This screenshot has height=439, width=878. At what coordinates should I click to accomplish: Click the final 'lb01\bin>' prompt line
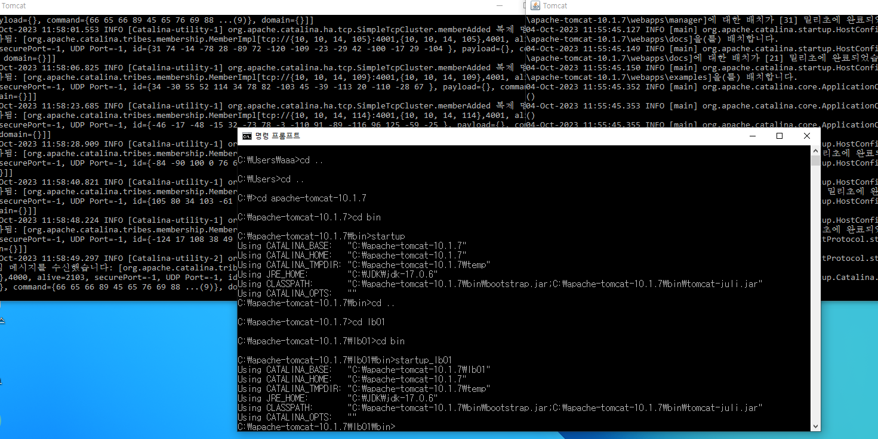point(316,427)
